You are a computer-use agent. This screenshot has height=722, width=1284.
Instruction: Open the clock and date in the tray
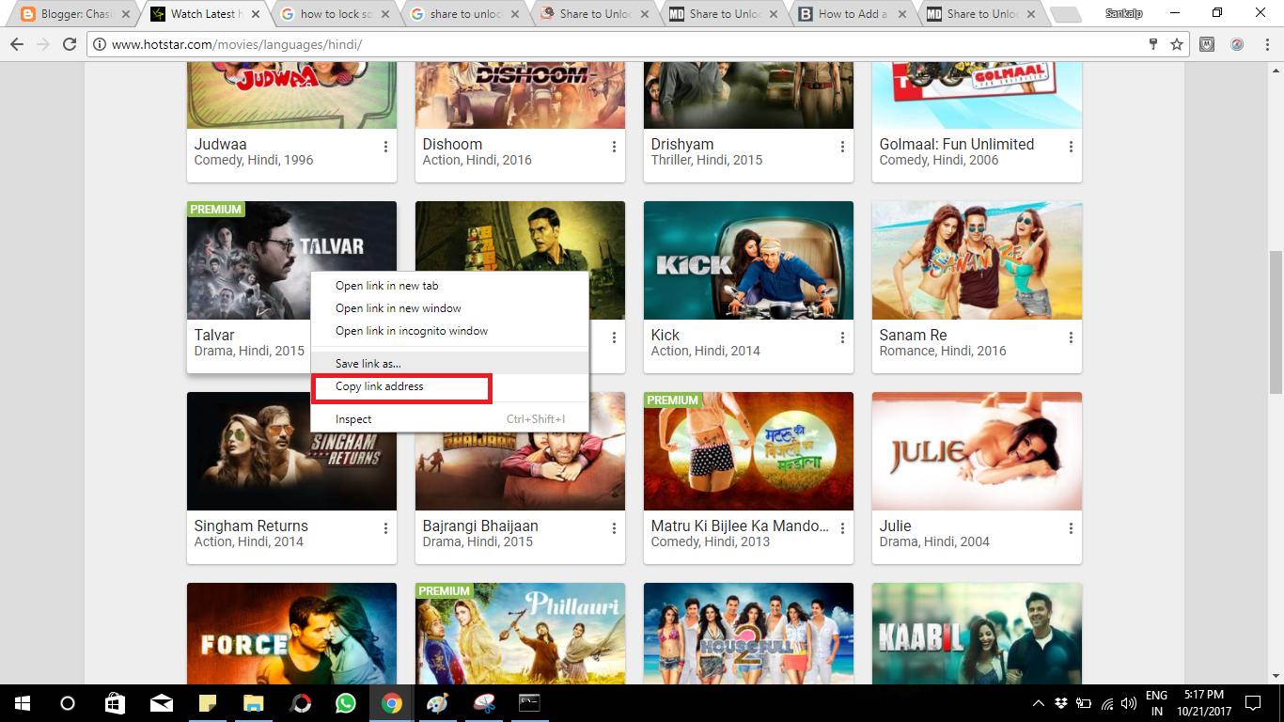click(1203, 703)
